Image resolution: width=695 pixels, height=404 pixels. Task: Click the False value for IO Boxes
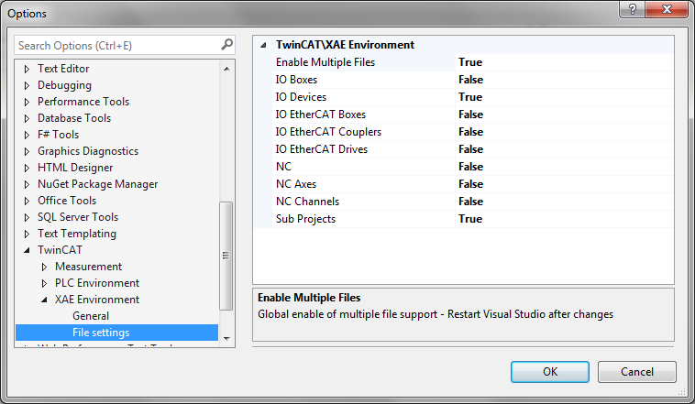[470, 80]
